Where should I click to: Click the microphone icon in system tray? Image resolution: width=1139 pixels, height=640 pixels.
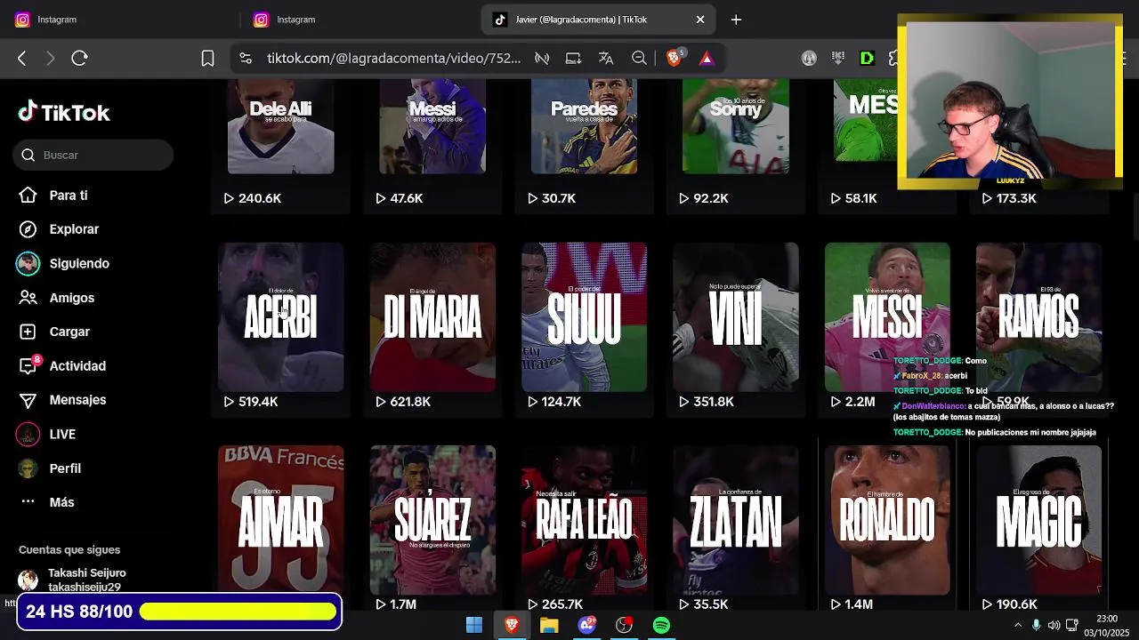click(x=1036, y=626)
